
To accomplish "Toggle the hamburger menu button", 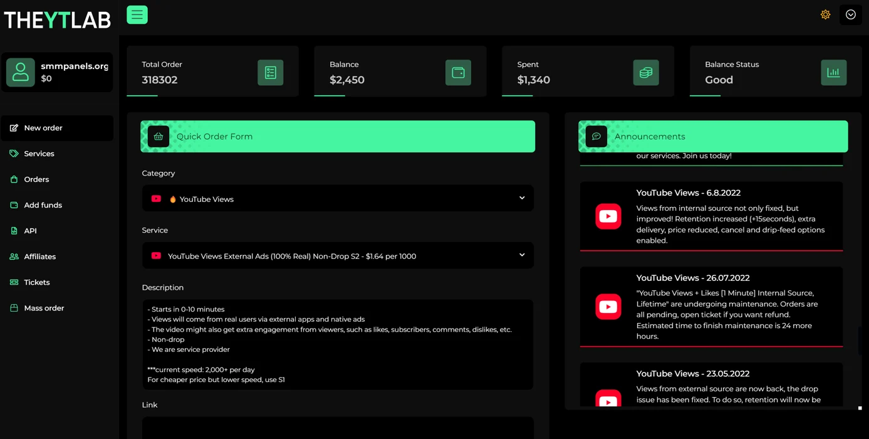I will click(x=137, y=14).
